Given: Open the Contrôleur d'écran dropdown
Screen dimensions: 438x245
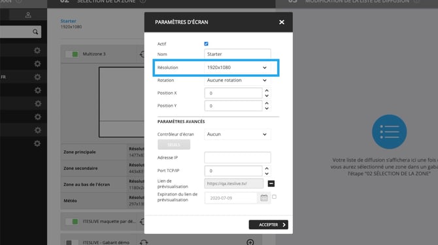Looking at the screenshot, I should coord(237,134).
